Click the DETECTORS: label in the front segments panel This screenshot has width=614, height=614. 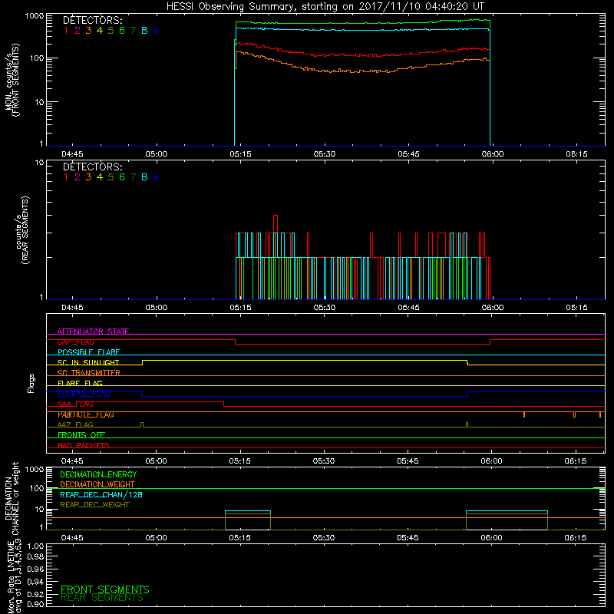[x=93, y=21]
